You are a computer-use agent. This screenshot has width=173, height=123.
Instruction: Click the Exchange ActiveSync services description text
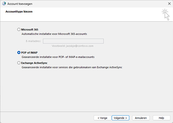(72, 67)
